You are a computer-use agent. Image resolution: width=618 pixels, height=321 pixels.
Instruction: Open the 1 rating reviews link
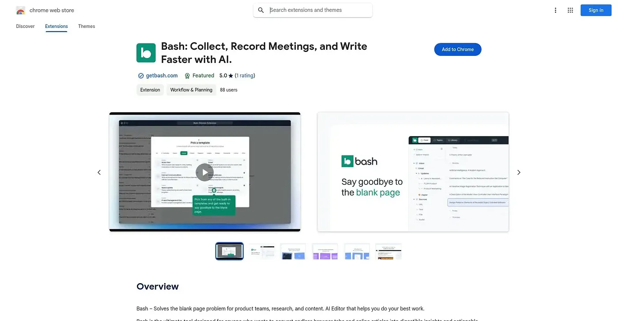[x=245, y=76]
